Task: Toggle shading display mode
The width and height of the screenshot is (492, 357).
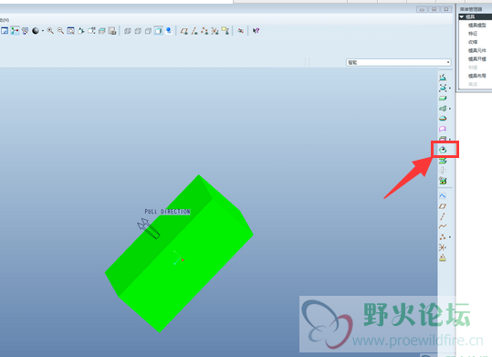Action: point(159,30)
